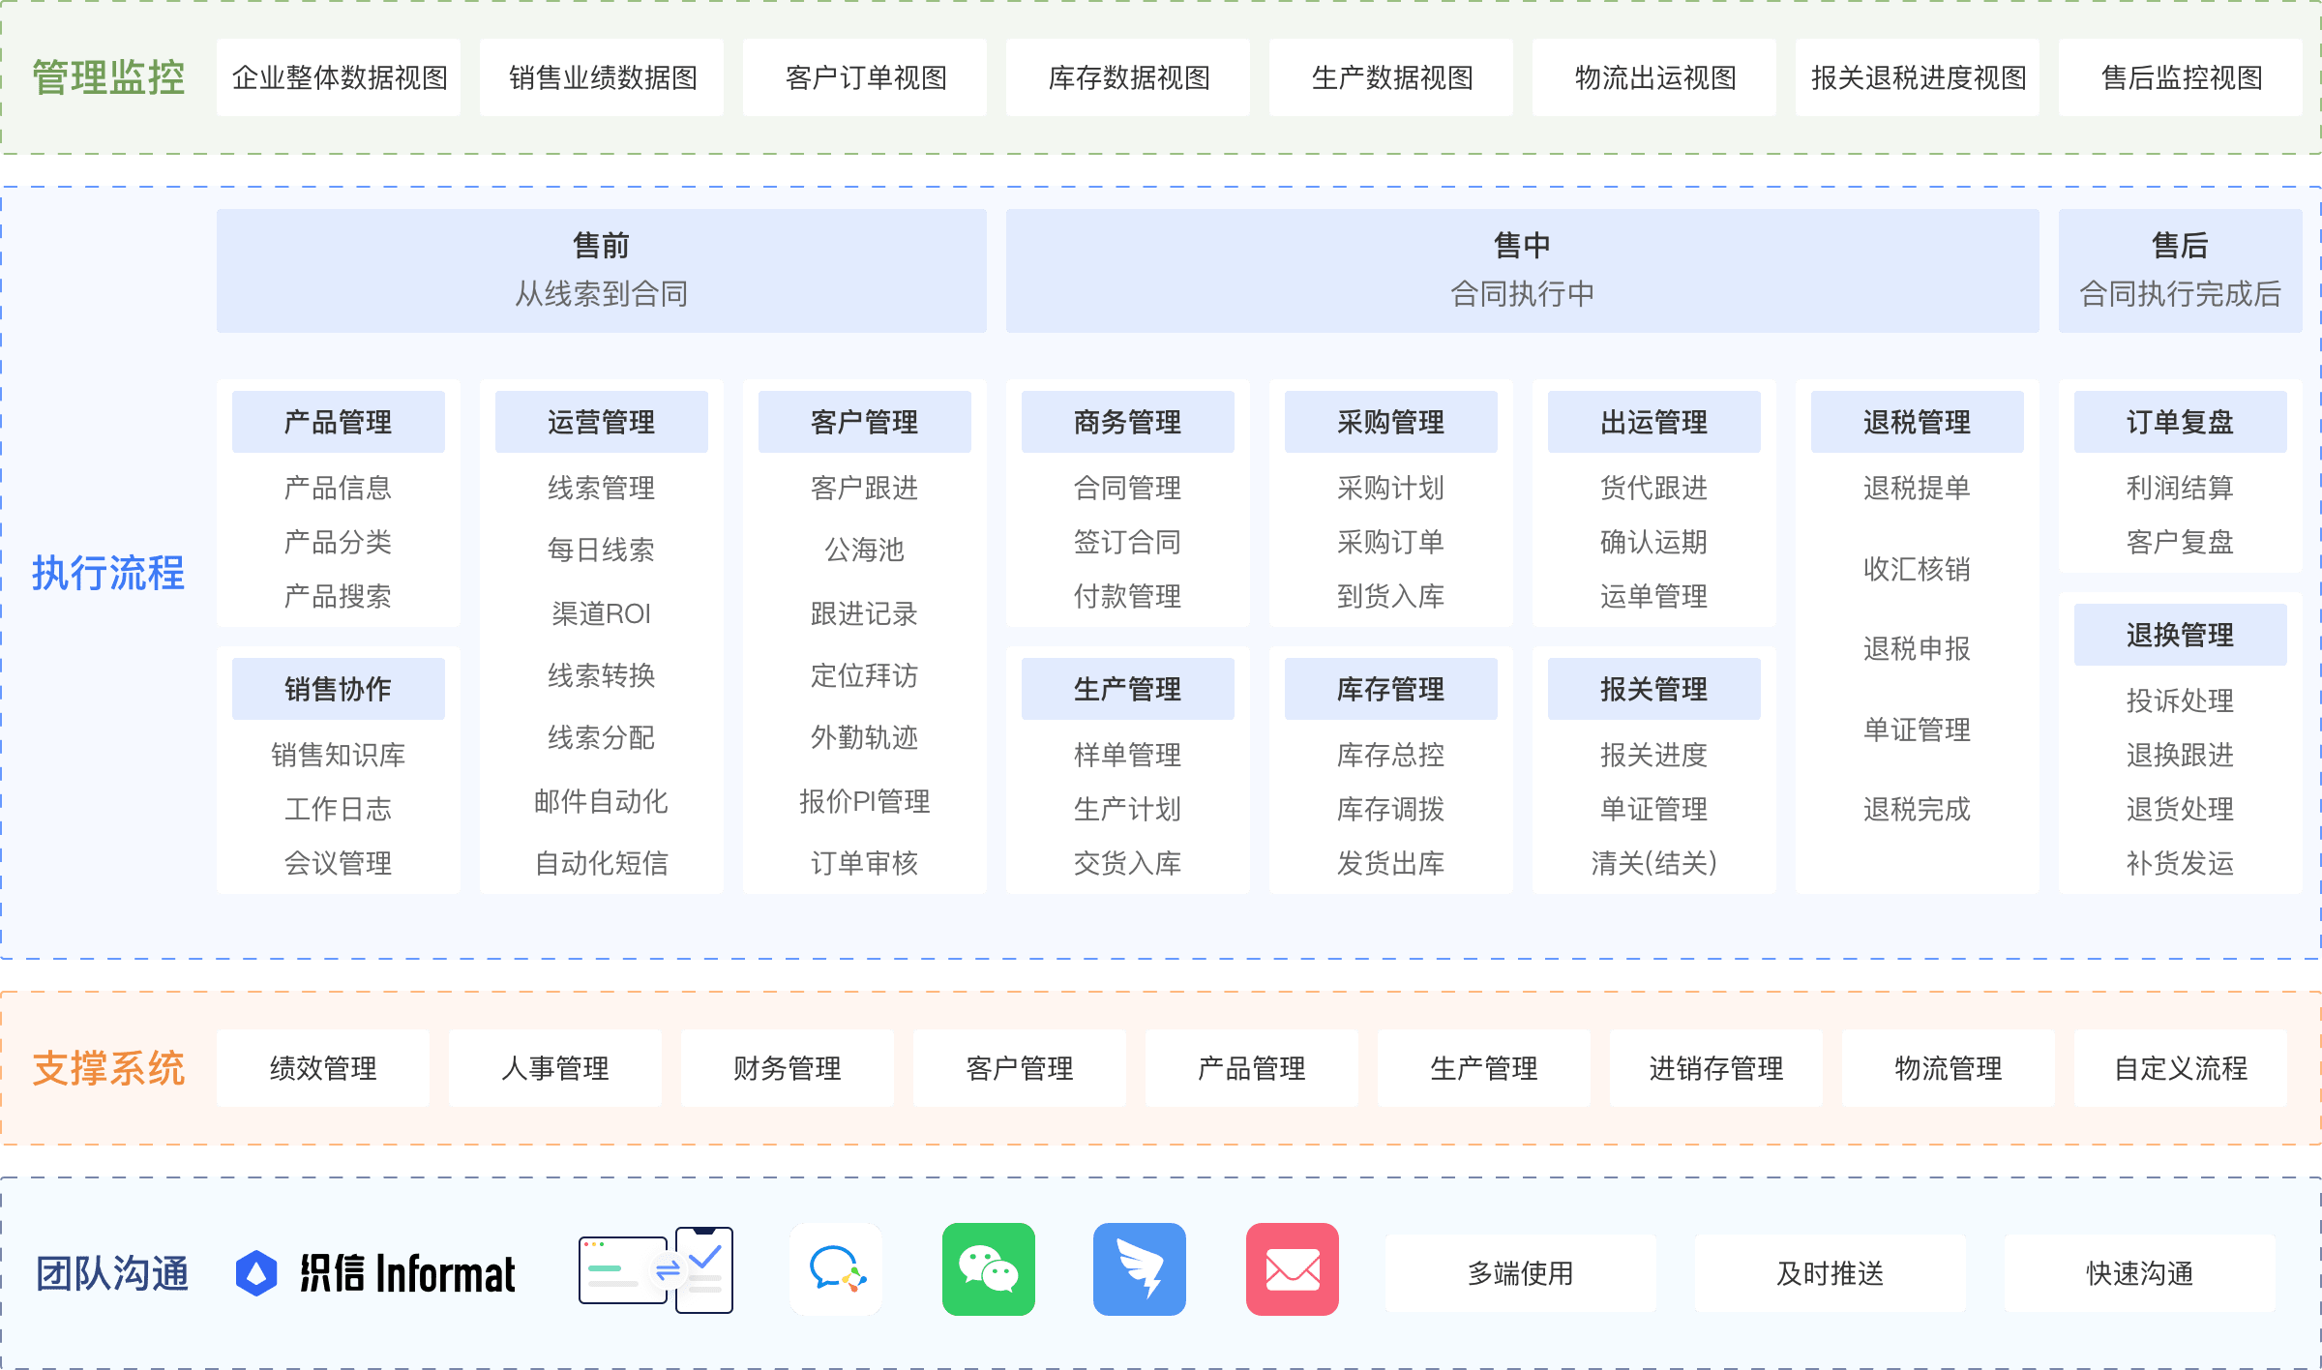Click the 库存数据视图 card
The height and width of the screenshot is (1370, 2322).
click(1126, 77)
